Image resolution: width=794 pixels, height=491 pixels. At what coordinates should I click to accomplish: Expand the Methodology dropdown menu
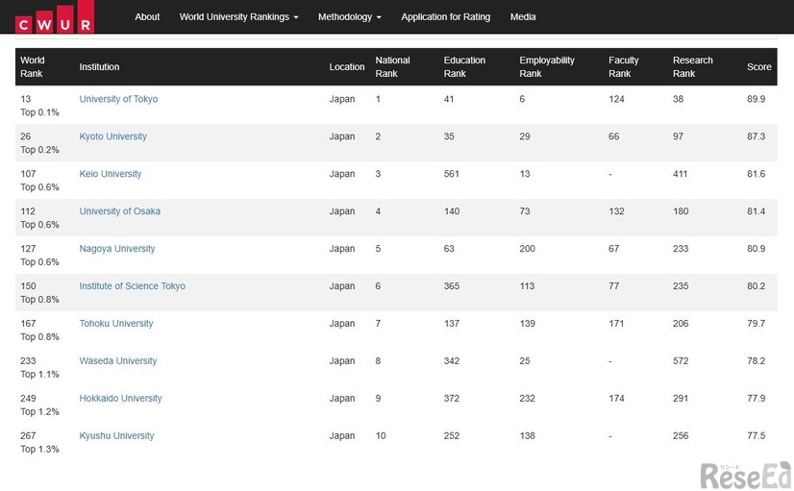tap(349, 16)
